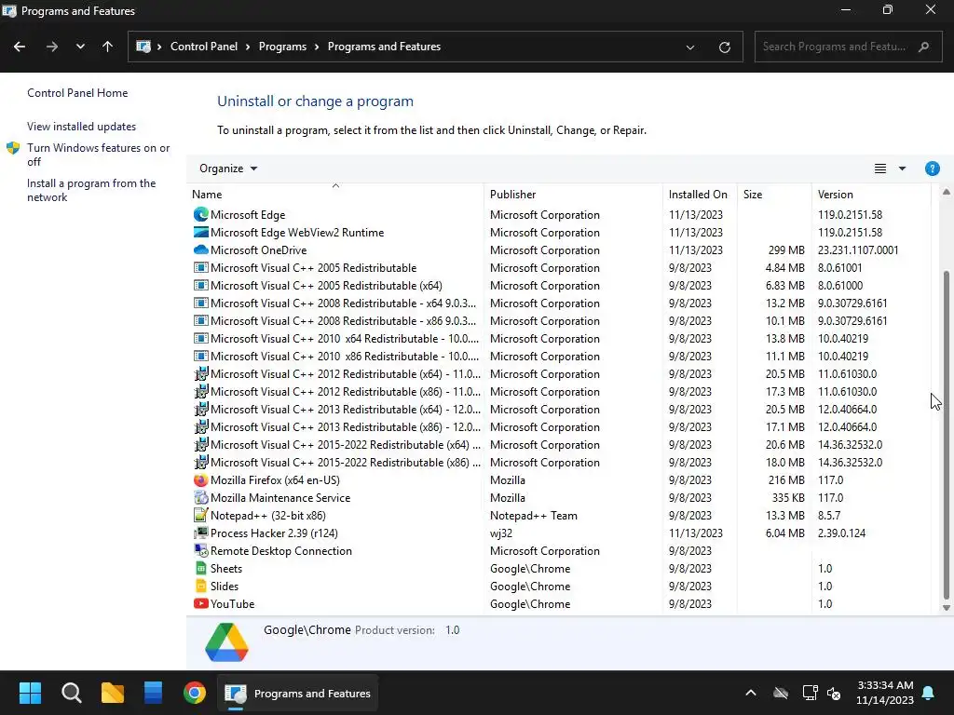The height and width of the screenshot is (715, 954).
Task: Click the OneDrive tray icon
Action: point(781,693)
